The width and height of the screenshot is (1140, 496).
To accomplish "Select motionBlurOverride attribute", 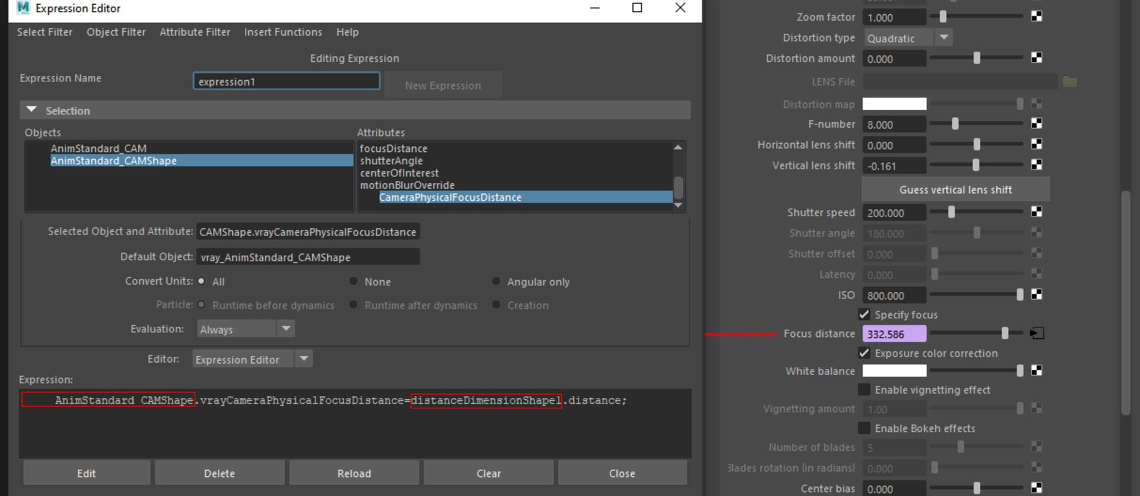I will coord(407,185).
